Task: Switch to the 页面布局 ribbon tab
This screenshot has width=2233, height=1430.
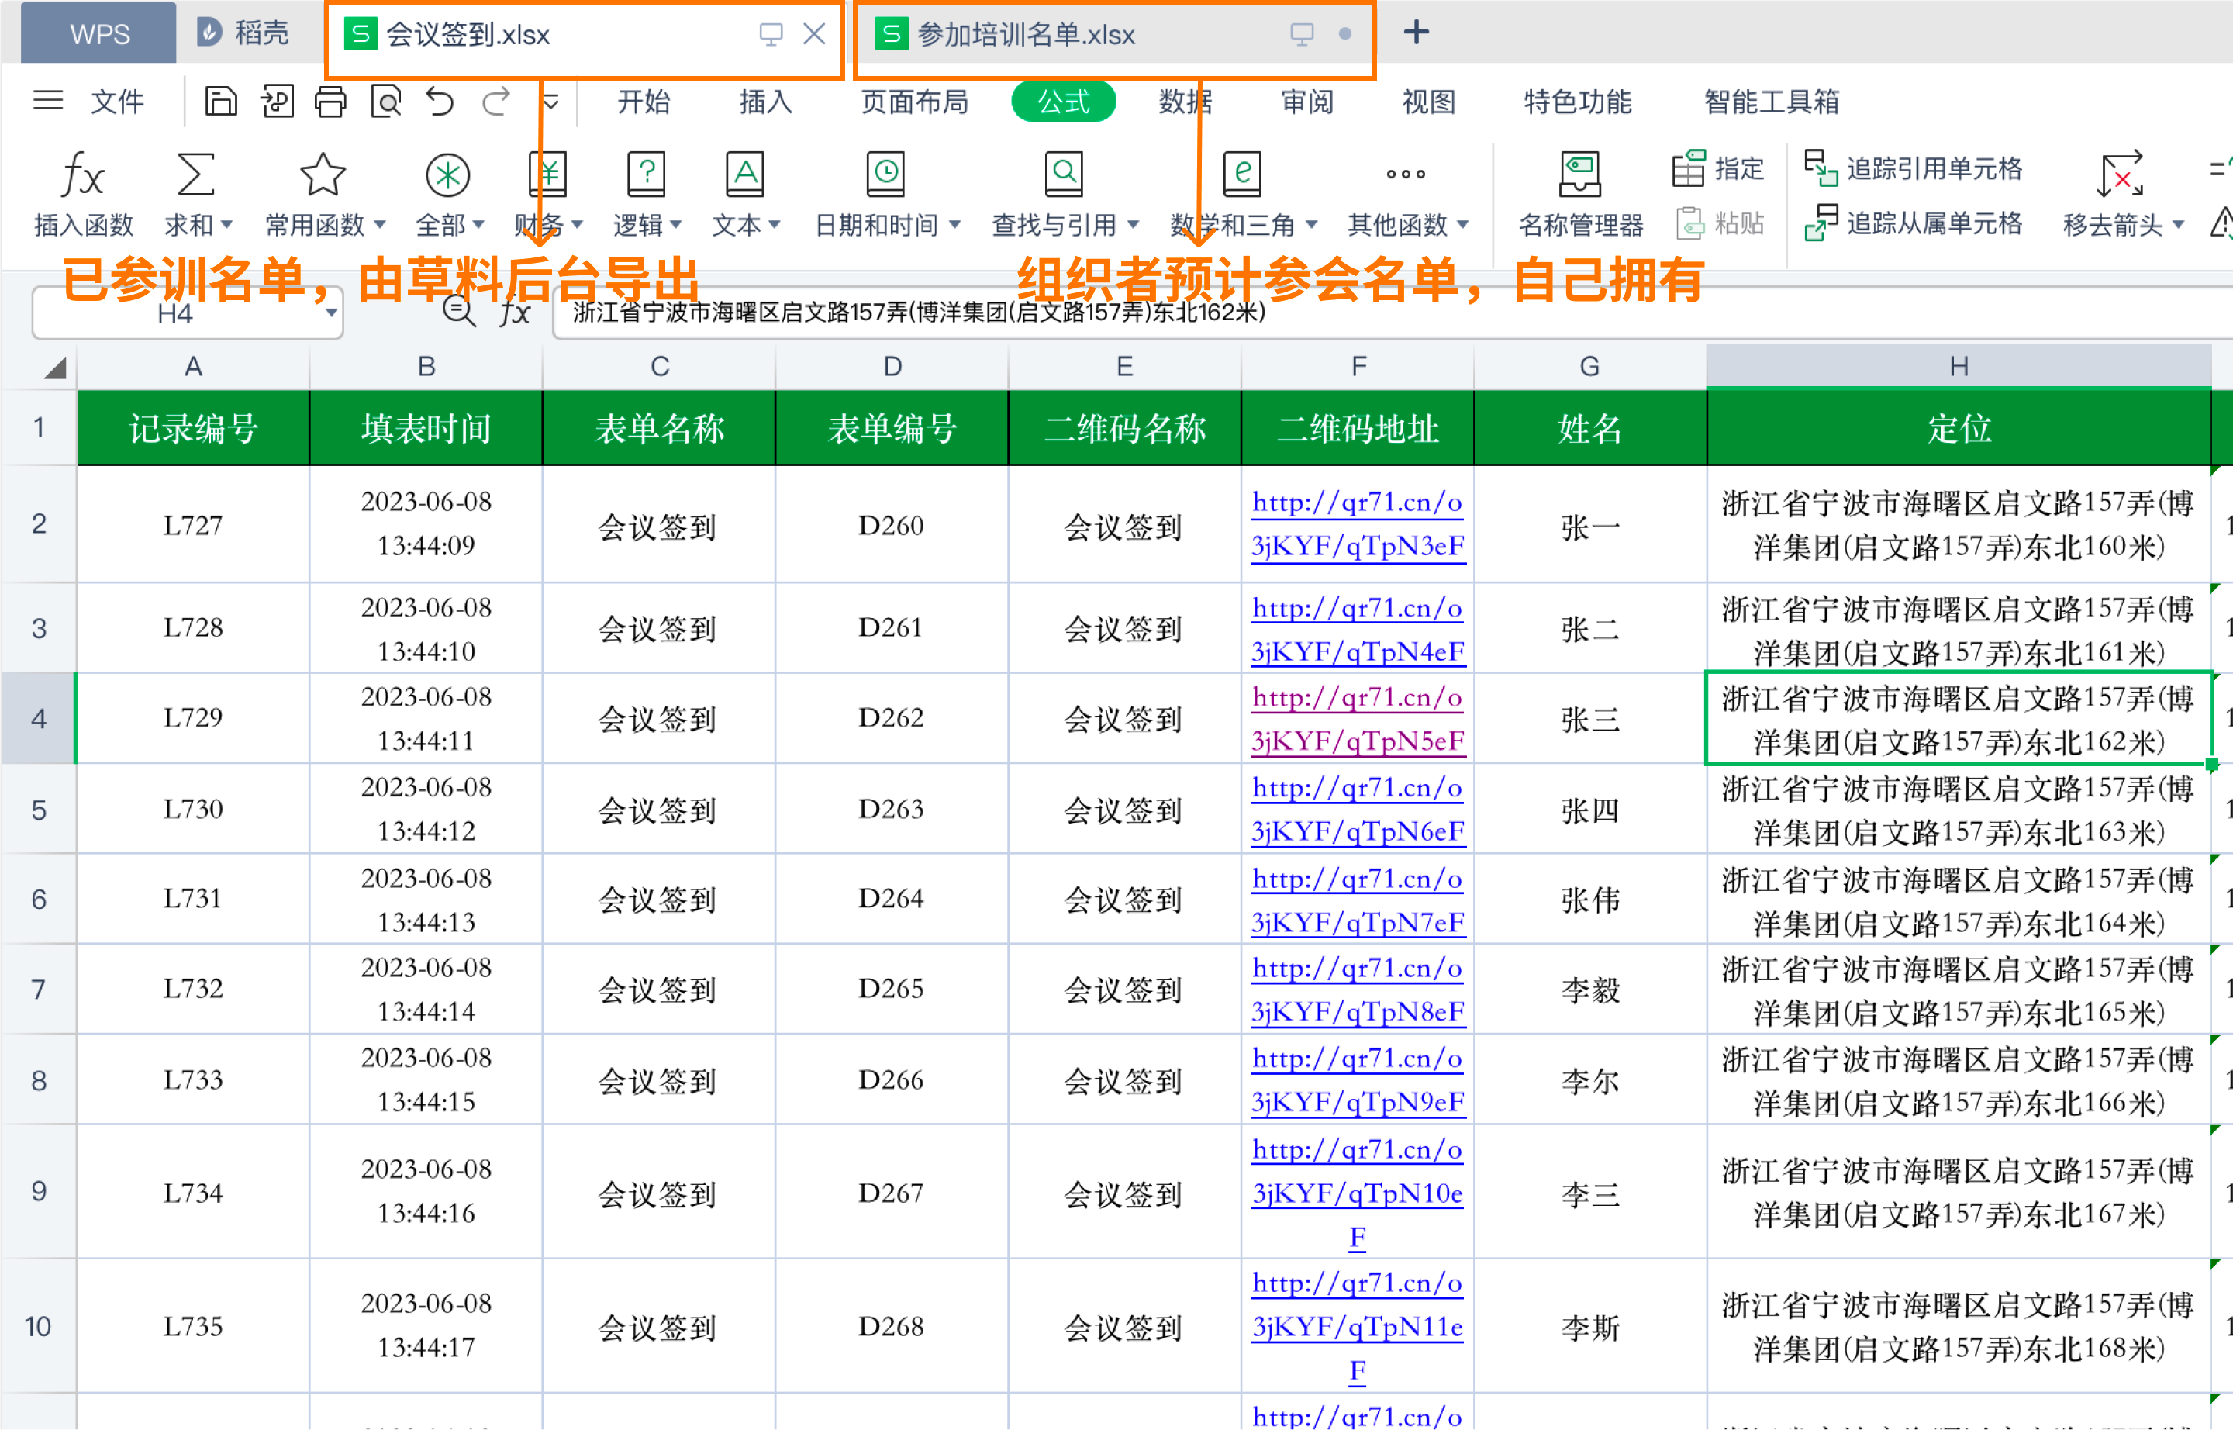Action: (x=915, y=102)
